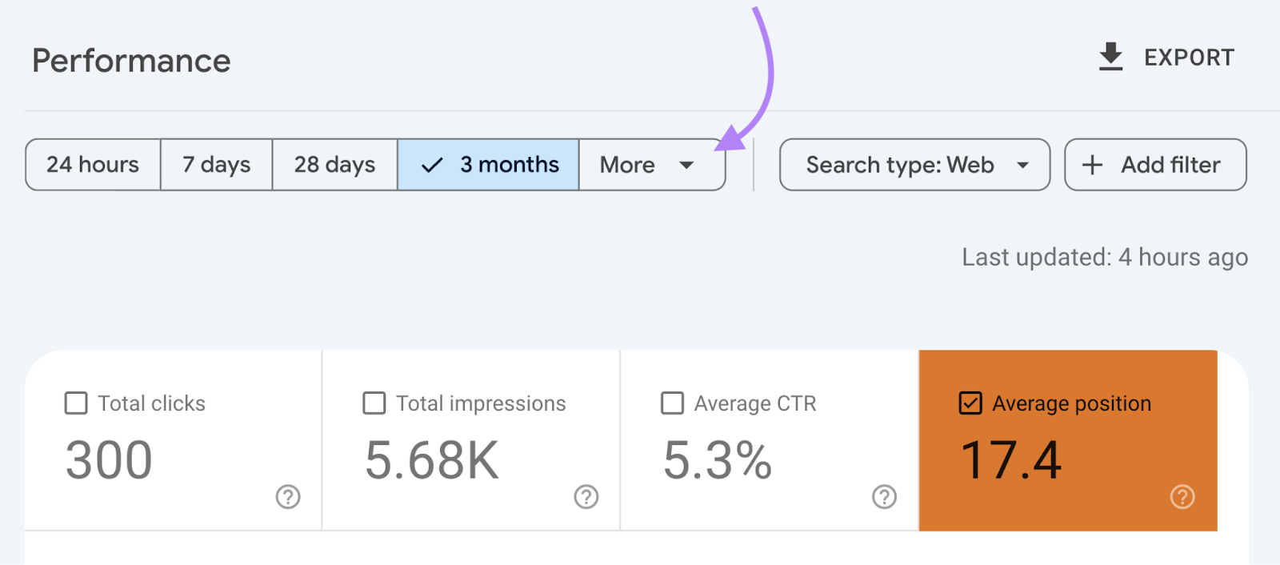This screenshot has height=565, width=1280.
Task: Click the Export download arrow icon
Action: coord(1110,57)
